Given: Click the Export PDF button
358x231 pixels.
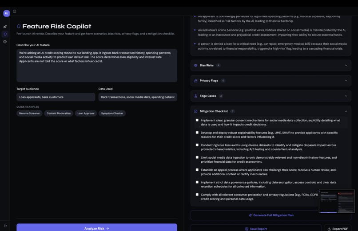Looking at the screenshot, I should [x=338, y=228].
